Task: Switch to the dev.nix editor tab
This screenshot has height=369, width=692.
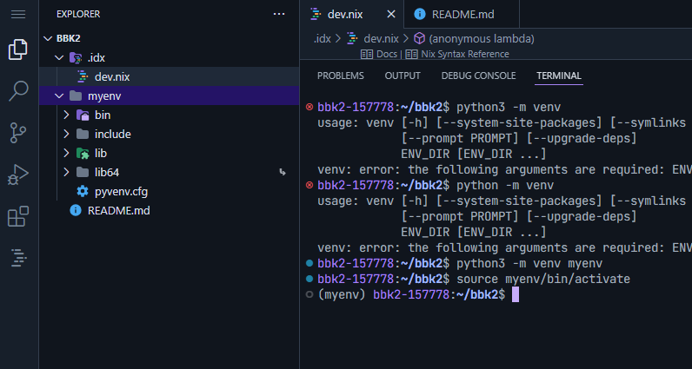Action: tap(352, 14)
